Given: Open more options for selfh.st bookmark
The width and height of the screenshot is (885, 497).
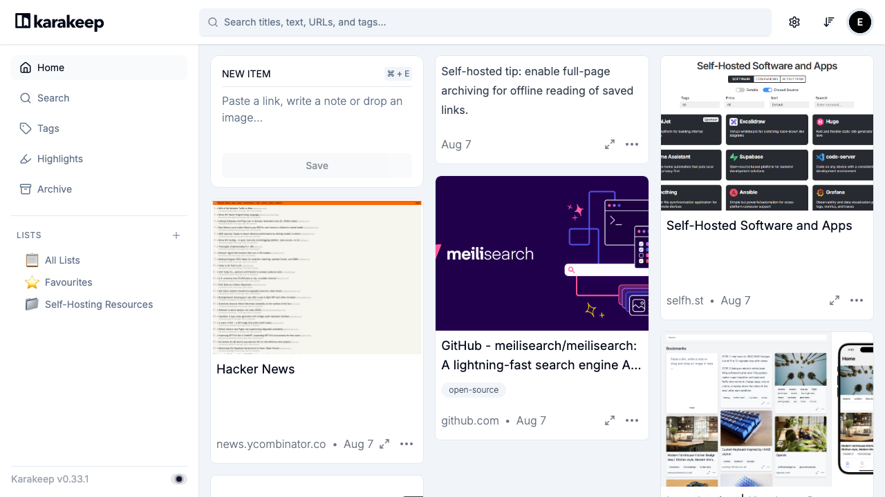Looking at the screenshot, I should tap(857, 300).
